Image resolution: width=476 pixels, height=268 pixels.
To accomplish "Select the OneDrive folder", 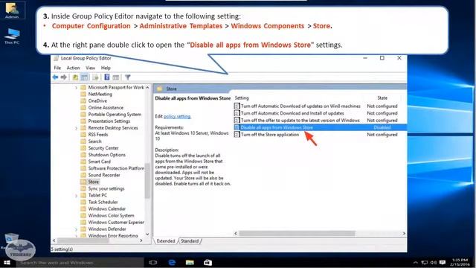I will click(97, 101).
